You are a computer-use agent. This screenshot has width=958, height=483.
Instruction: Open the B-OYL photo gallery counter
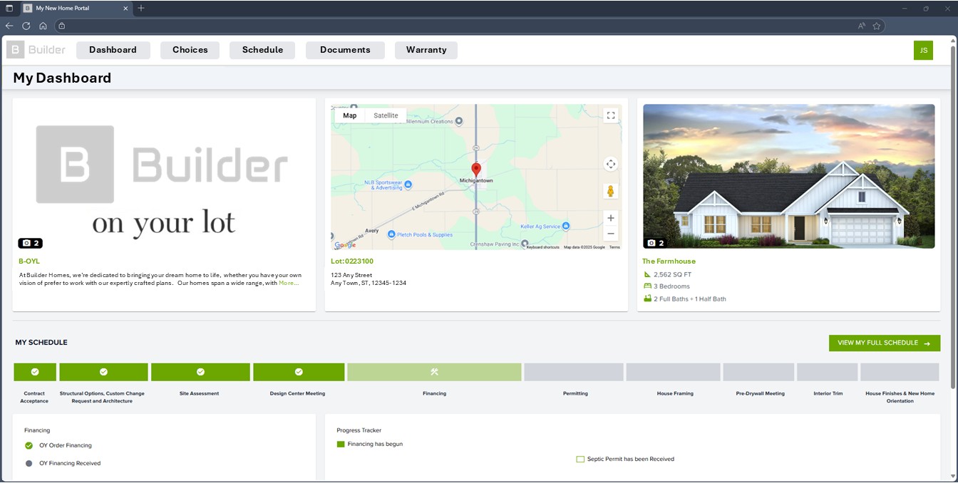tap(30, 243)
